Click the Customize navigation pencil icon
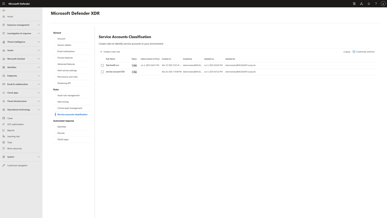This screenshot has height=218, width=387. point(4,165)
